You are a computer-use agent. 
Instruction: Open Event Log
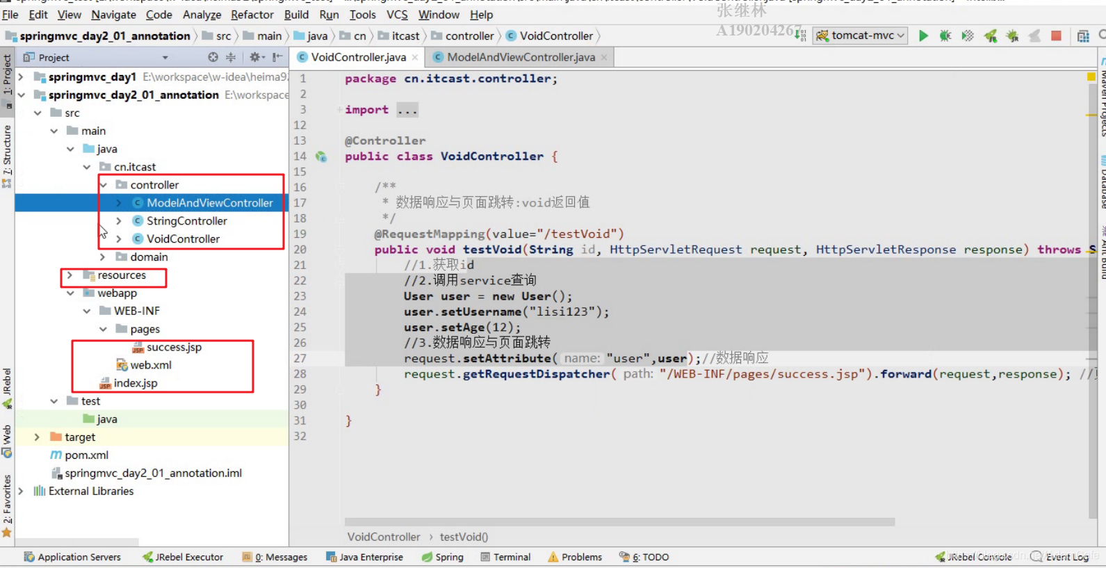tap(1060, 557)
